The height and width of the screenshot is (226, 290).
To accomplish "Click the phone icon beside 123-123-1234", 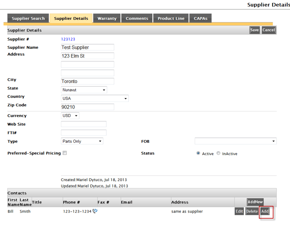I will point(95,211).
